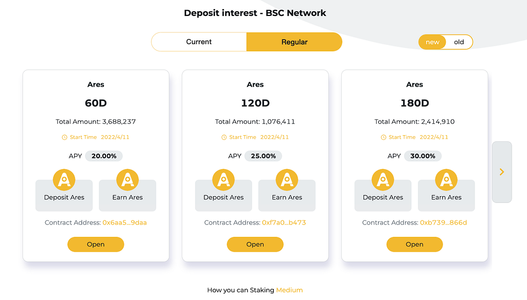Click the clock icon by the 60D Start Time
The image size is (527, 300).
point(64,137)
